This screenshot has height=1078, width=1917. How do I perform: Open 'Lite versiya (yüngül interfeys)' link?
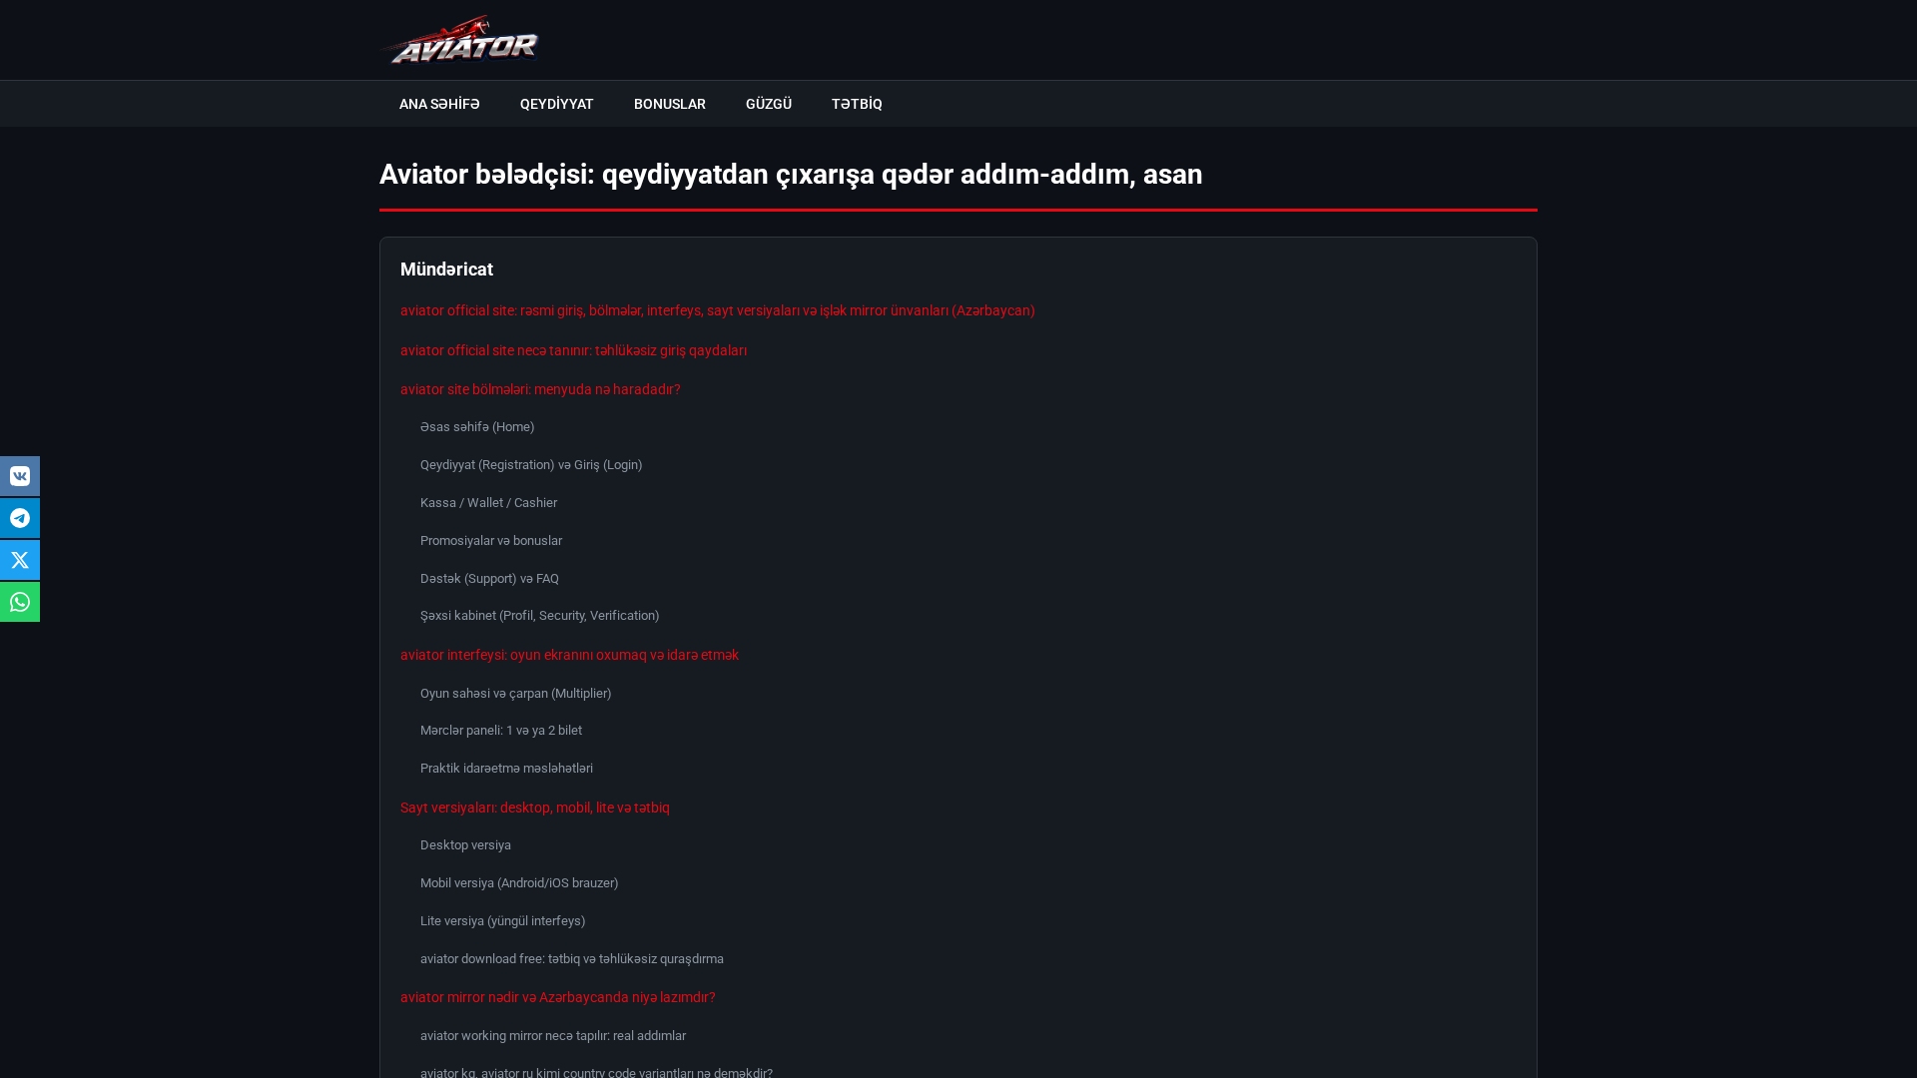tap(503, 921)
